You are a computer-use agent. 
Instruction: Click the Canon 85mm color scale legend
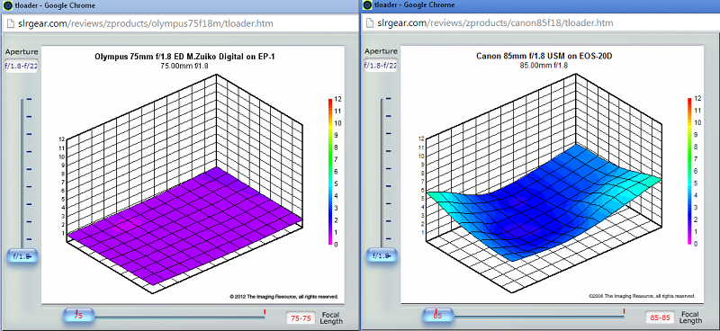692,171
